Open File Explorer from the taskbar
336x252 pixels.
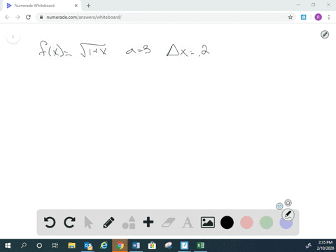(x=72, y=246)
